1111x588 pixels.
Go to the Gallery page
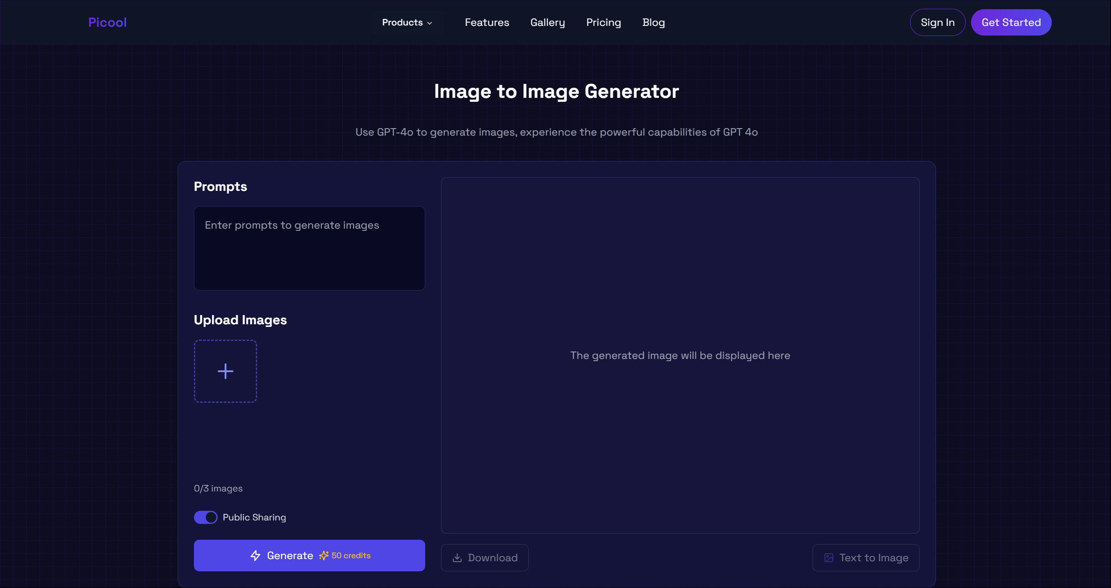[x=547, y=22]
